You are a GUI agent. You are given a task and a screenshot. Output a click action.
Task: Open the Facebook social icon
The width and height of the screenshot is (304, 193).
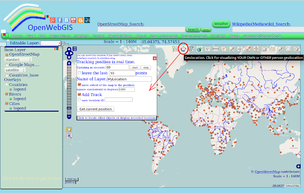click(x=60, y=20)
